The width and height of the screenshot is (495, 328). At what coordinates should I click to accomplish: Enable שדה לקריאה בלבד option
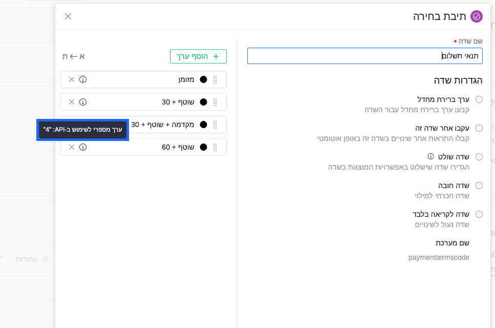point(479,215)
